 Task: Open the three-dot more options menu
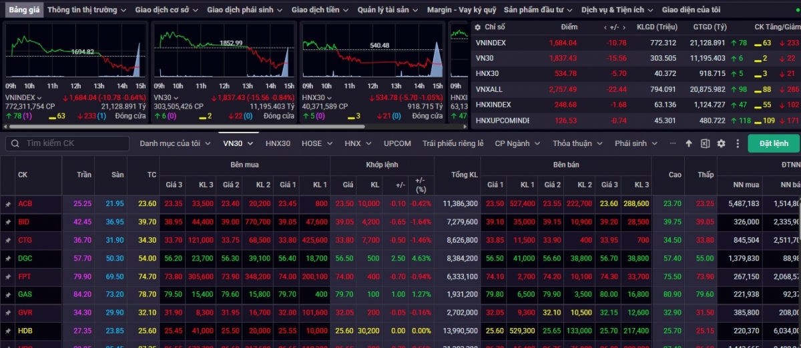coord(738,143)
